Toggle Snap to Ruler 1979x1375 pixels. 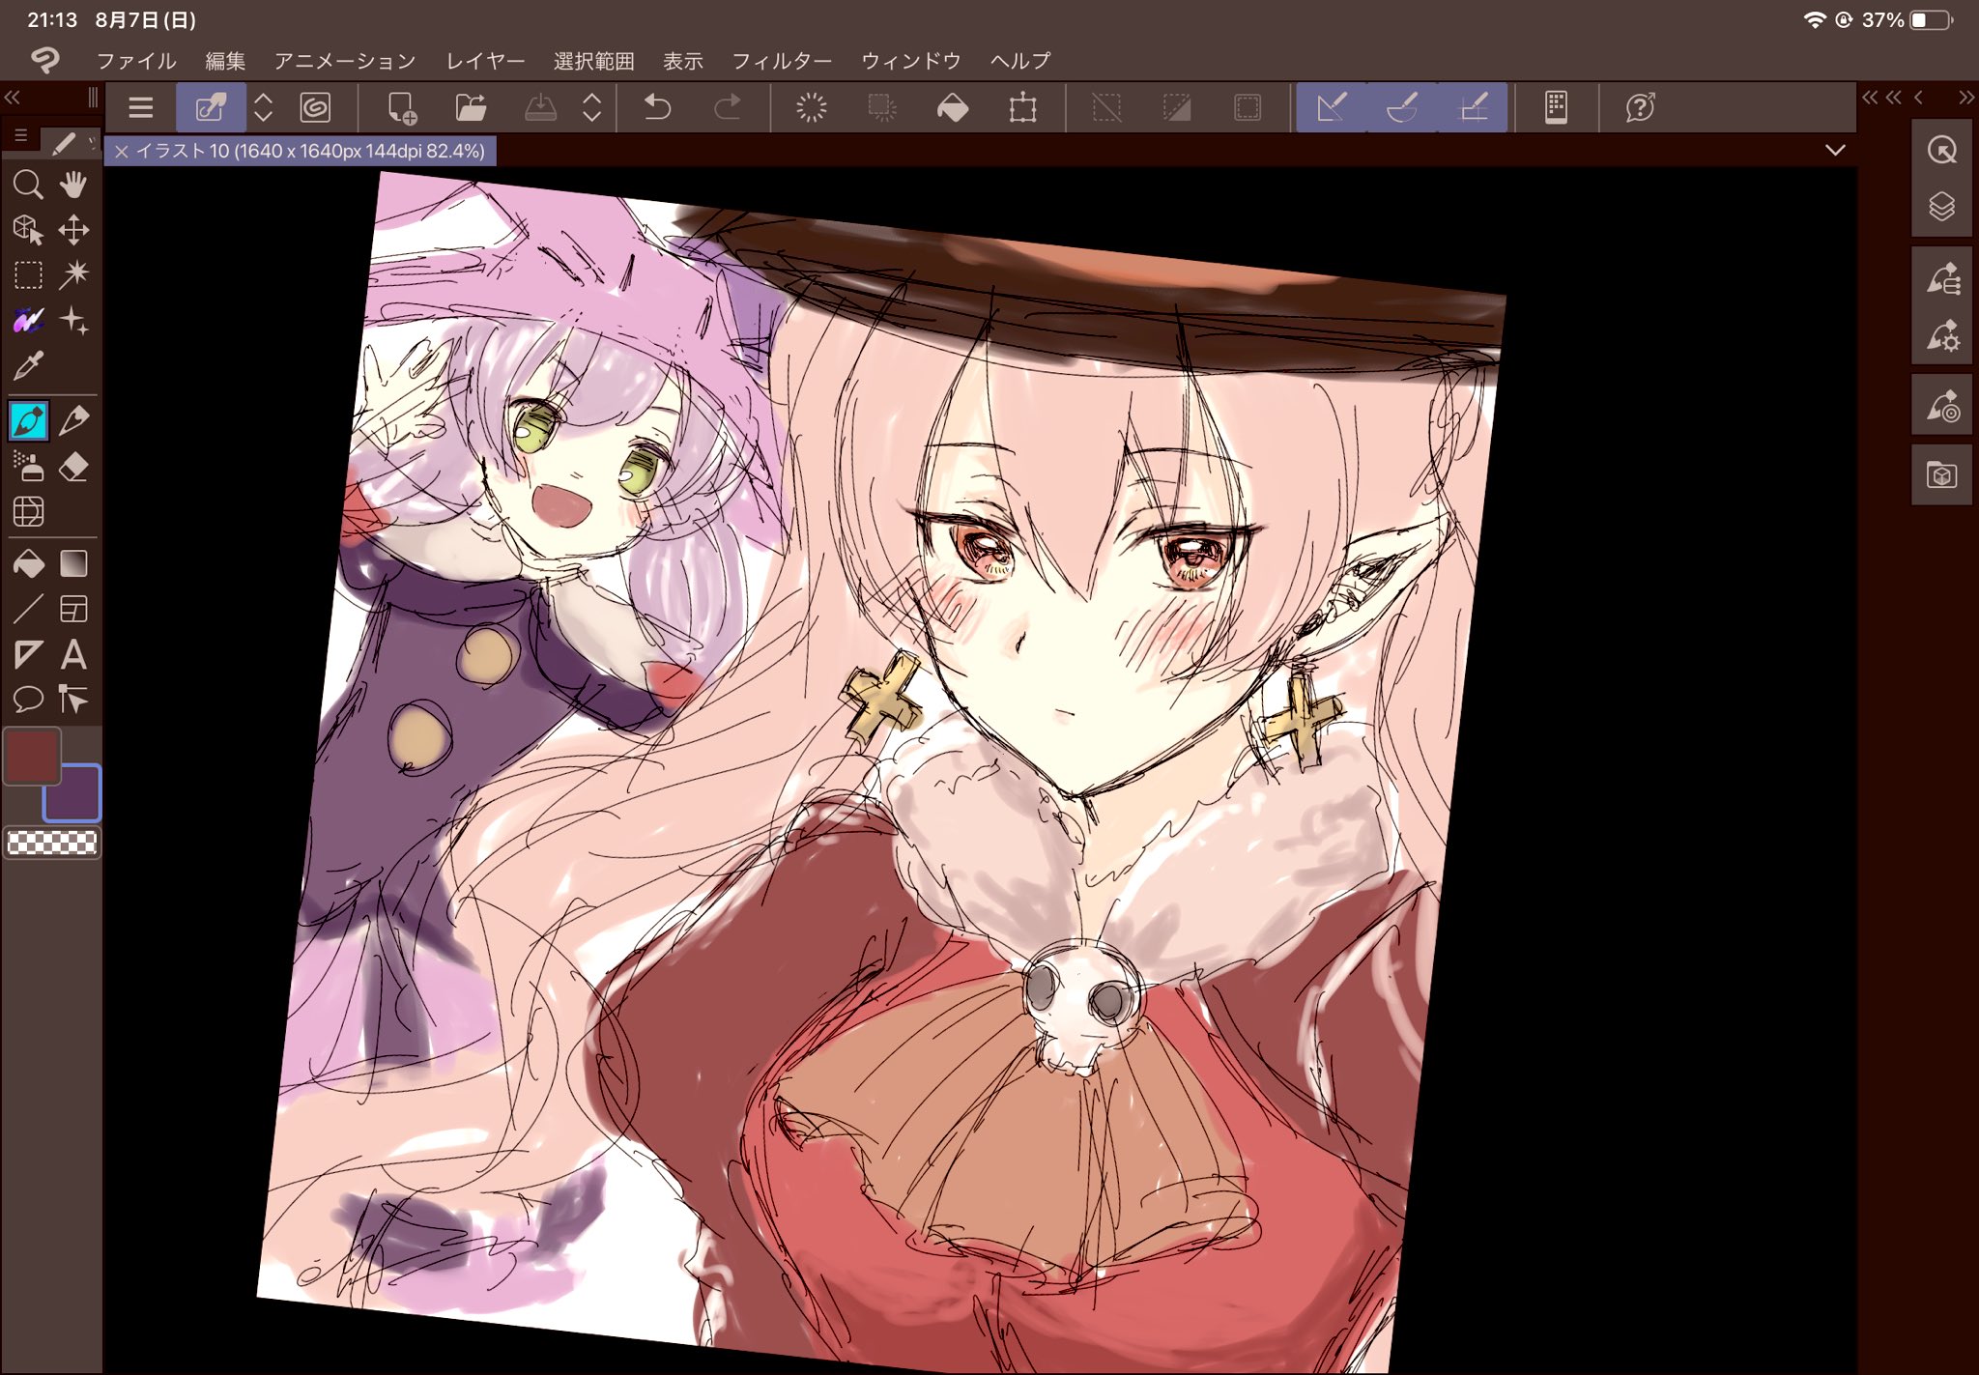[x=1332, y=107]
